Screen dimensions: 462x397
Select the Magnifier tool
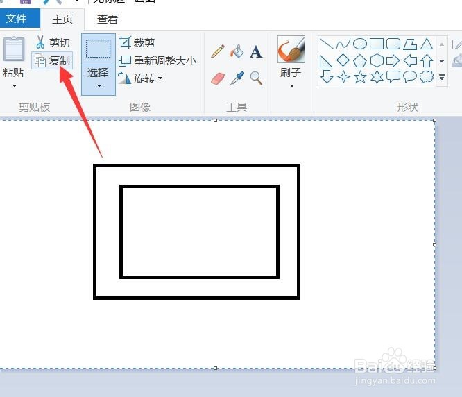point(256,78)
